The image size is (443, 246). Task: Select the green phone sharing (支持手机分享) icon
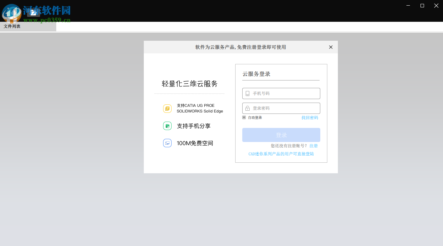tap(167, 125)
